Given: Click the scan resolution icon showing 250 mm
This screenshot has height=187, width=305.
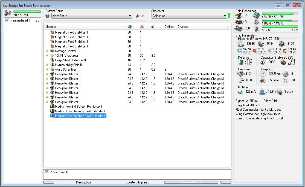Looking at the screenshot, I should click(263, 80).
